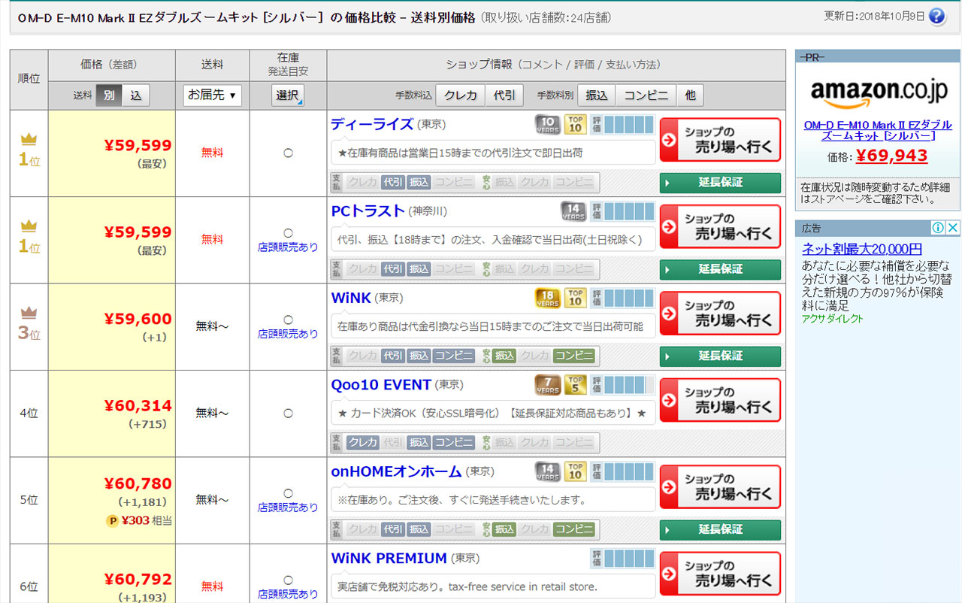Click the 7 years badge for Qoo10 EVENT
This screenshot has height=603, width=962.
click(548, 385)
